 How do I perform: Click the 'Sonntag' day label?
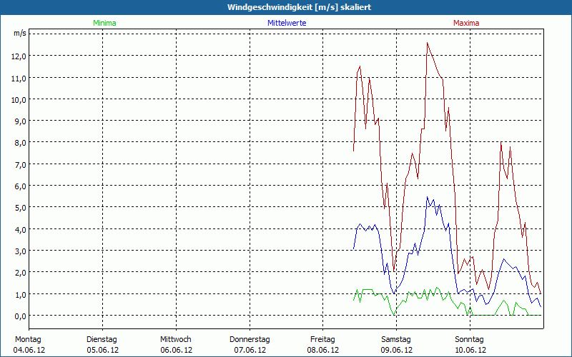tap(469, 340)
